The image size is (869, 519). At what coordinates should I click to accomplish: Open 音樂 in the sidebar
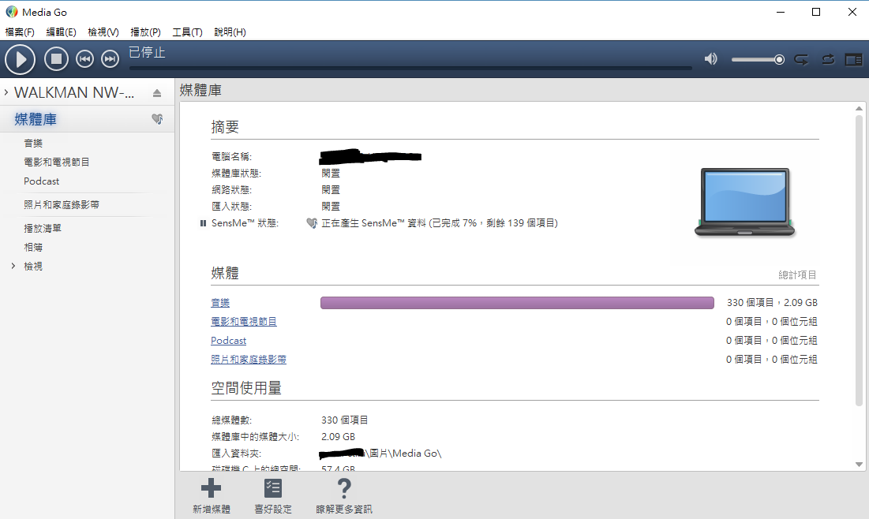pyautogui.click(x=33, y=143)
